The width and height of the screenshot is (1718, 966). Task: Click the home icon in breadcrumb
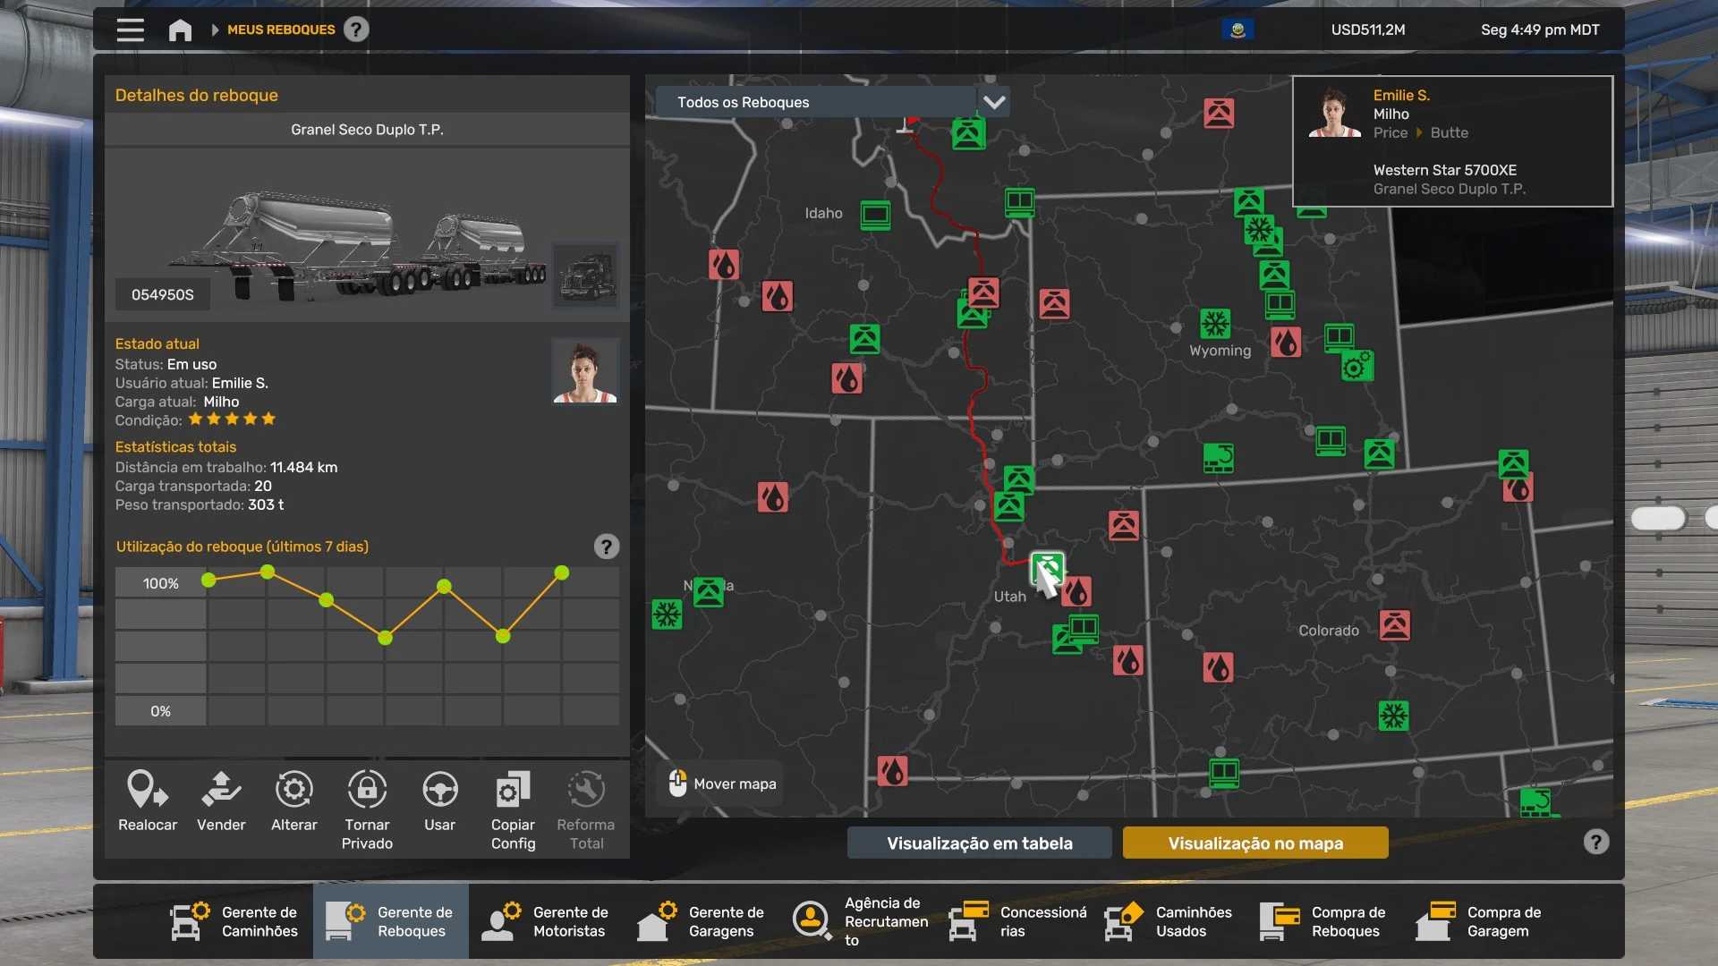coord(180,30)
